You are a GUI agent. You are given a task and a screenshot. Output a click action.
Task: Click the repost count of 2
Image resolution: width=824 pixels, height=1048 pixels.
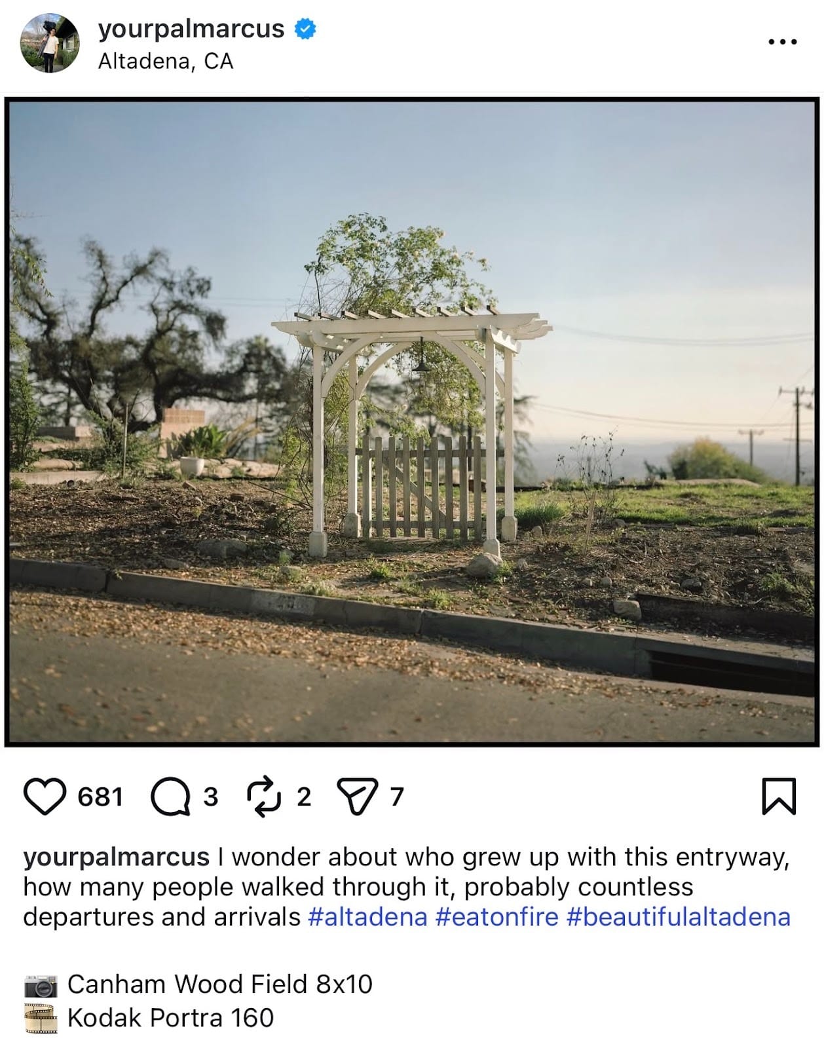point(303,797)
